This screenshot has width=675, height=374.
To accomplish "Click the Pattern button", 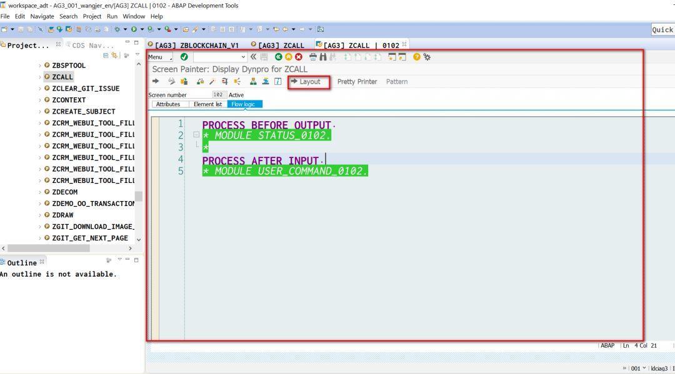I will (397, 82).
